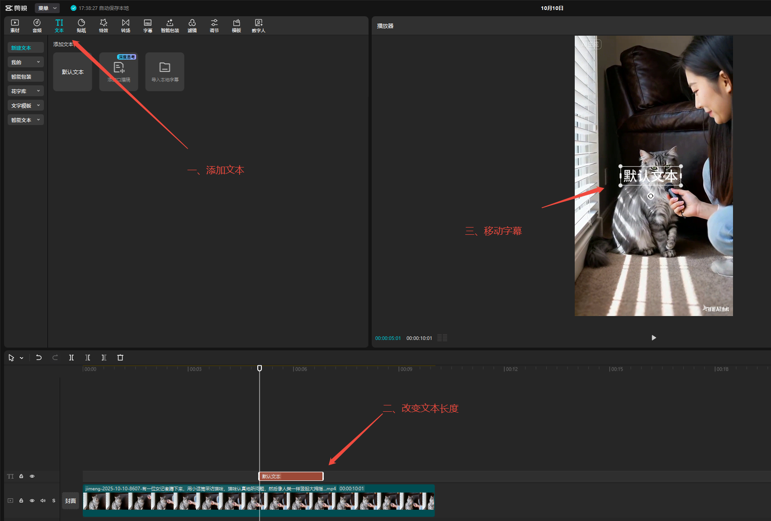This screenshot has height=521, width=771.
Task: Toggle visibility eye of the text track
Action: point(32,476)
